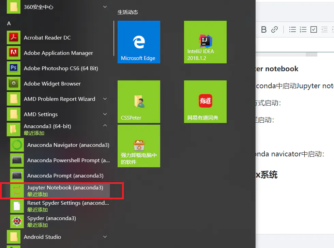Select Adobe Application Manager text label

[x=58, y=53]
